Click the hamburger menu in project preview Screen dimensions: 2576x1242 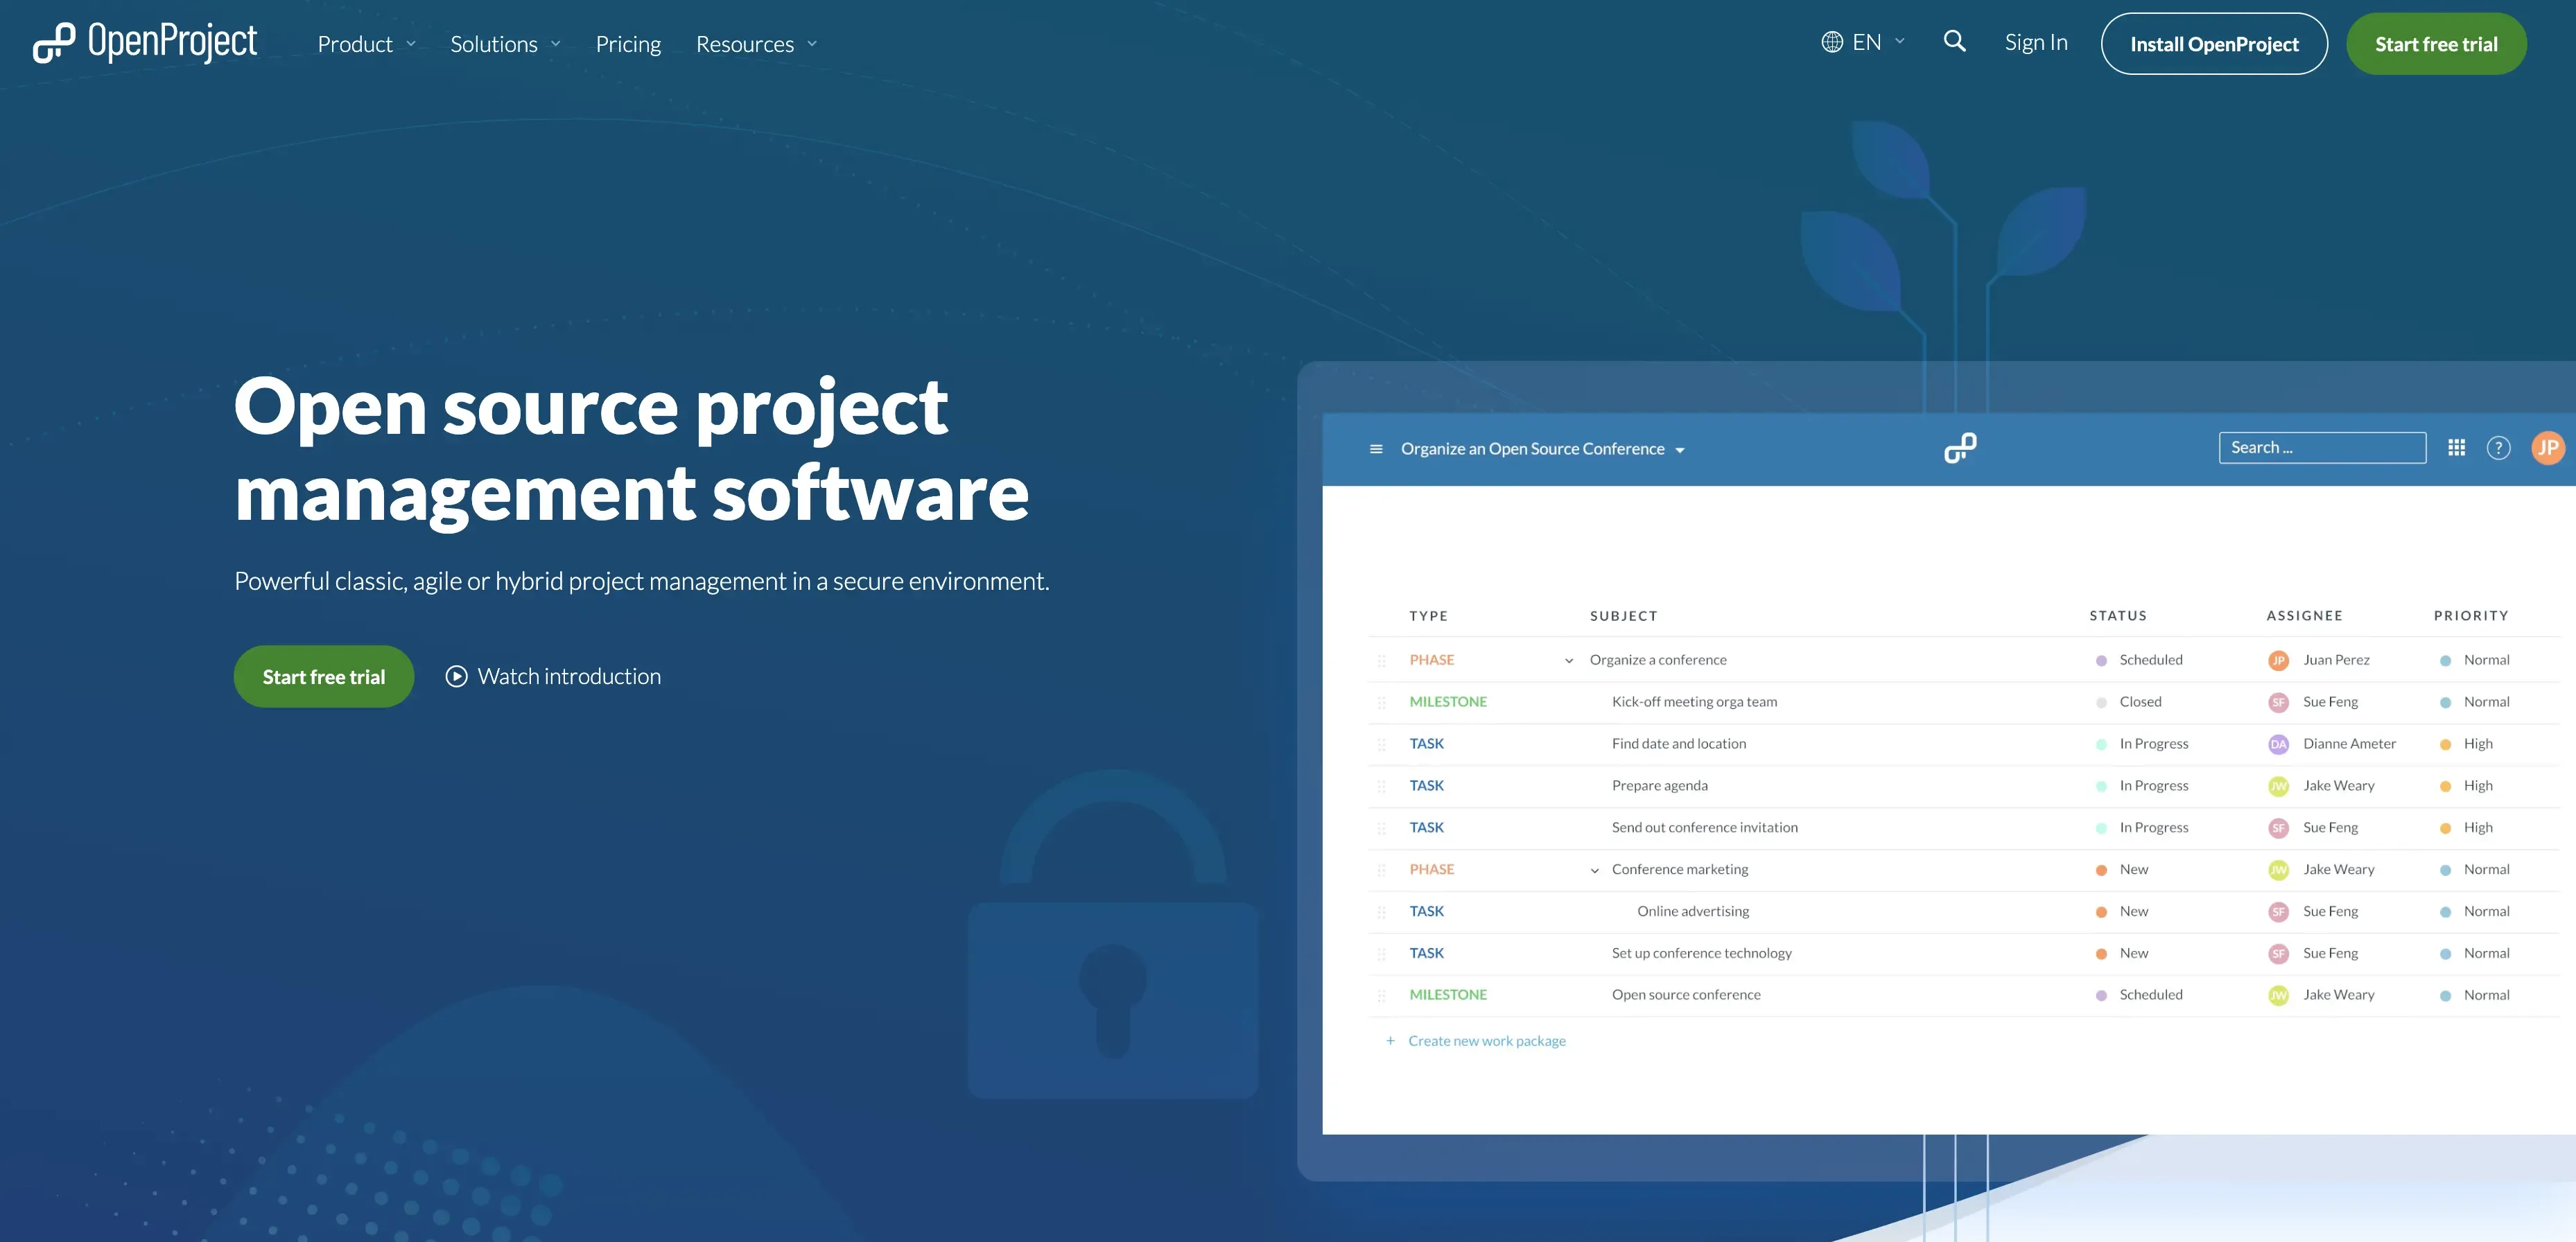[1376, 449]
